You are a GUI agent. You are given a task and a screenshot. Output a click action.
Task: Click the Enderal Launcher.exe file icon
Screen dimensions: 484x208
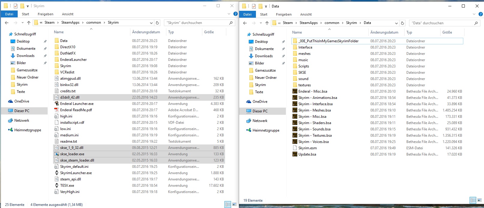(57, 104)
